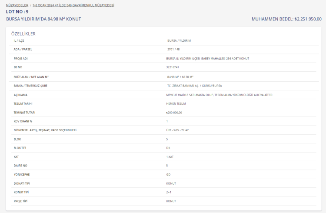The image size is (326, 213).
Task: Click the Kat value 1.KAT
Action: point(170,156)
